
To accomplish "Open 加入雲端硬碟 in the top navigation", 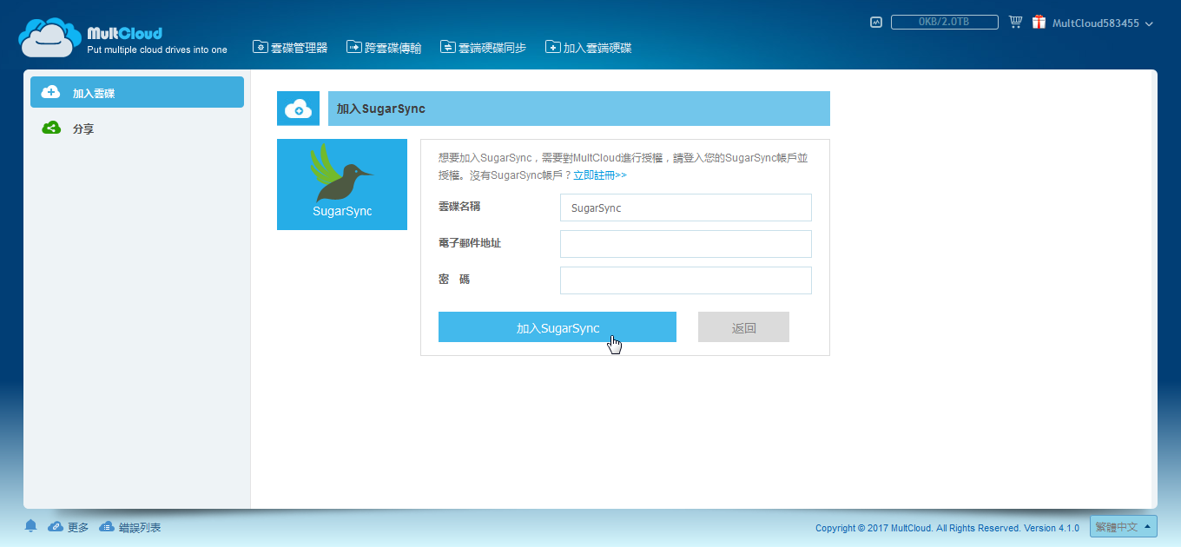I will [588, 48].
